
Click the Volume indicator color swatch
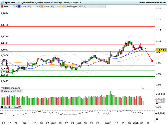click(2, 91)
